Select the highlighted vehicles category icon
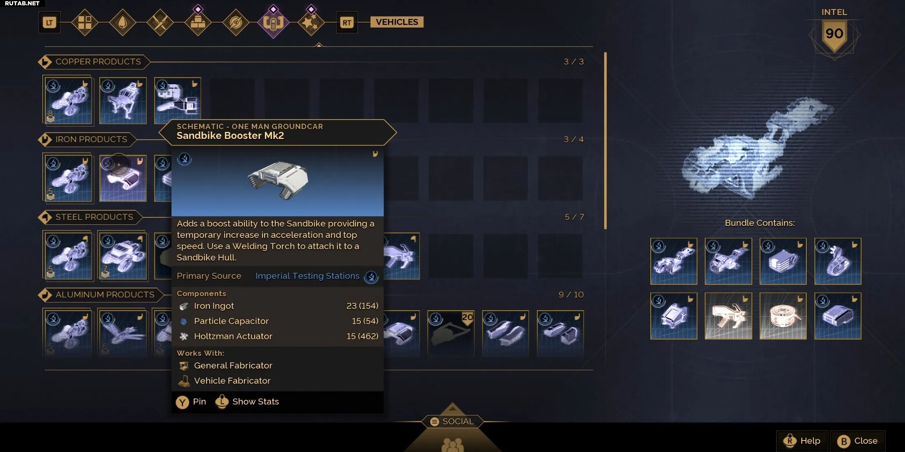 [273, 23]
